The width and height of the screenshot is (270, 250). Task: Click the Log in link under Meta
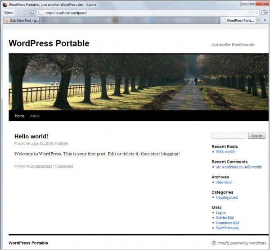pos(220,213)
